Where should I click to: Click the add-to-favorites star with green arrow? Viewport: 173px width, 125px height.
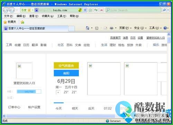pyautogui.click(x=22, y=22)
